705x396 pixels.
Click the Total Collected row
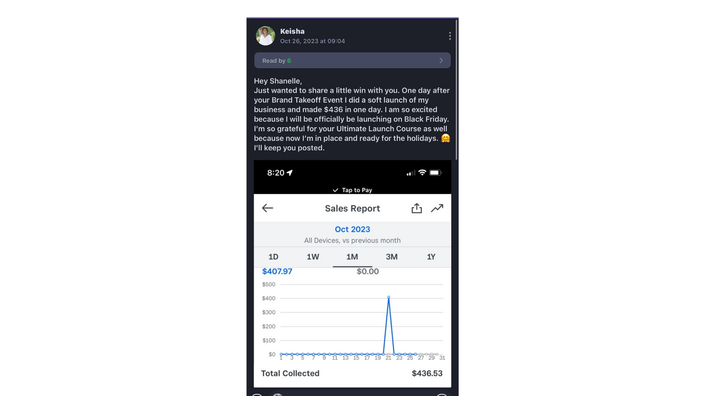click(x=352, y=374)
